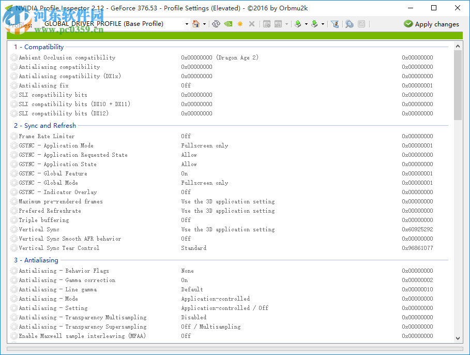Screen dimensions: 470x355
Task: Minimize the Profile Inspector window
Action: [411, 8]
